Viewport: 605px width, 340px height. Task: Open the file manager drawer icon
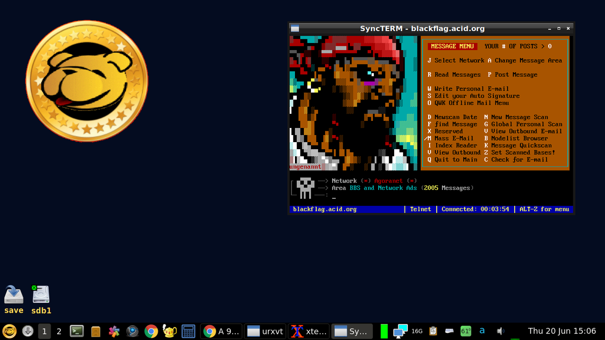click(x=96, y=331)
